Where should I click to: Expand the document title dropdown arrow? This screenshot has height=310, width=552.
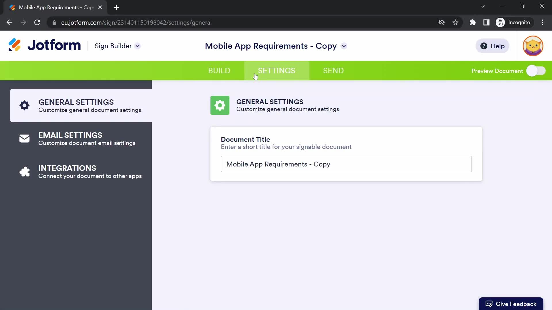click(344, 46)
